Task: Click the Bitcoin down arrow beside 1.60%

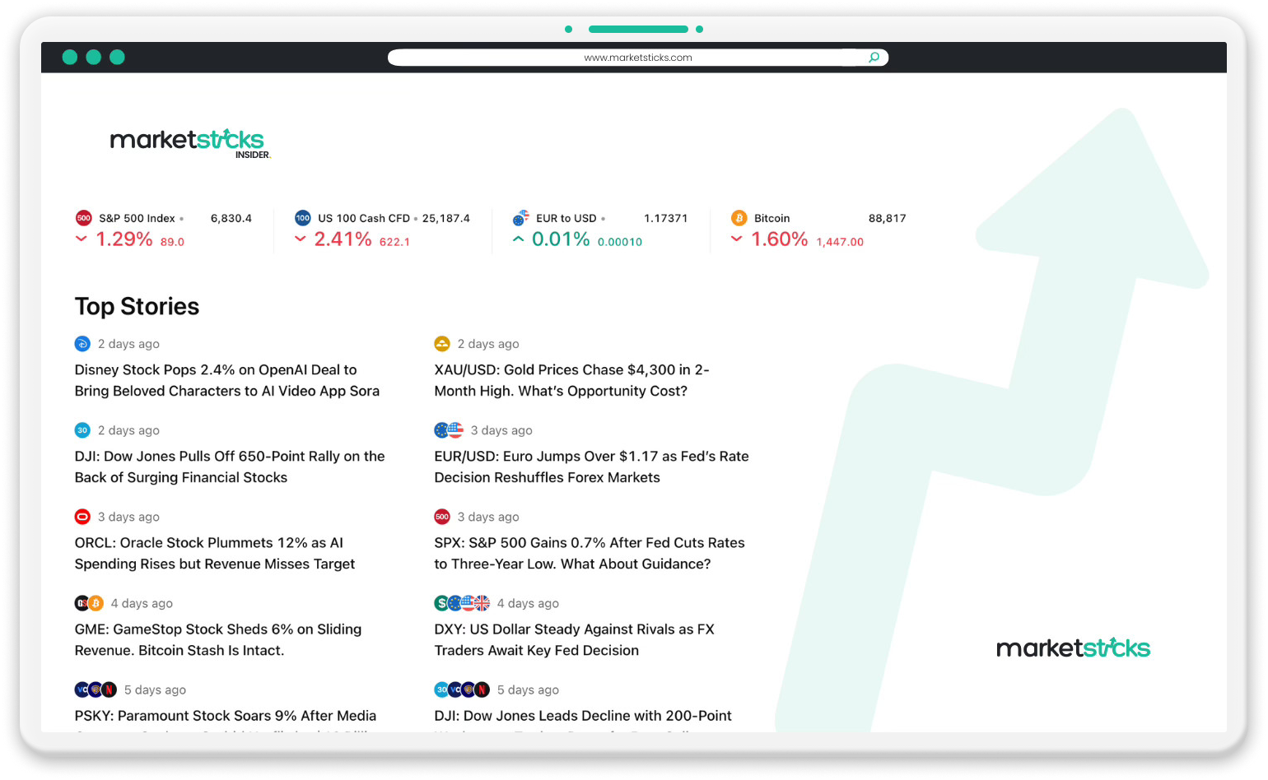Action: tap(737, 239)
